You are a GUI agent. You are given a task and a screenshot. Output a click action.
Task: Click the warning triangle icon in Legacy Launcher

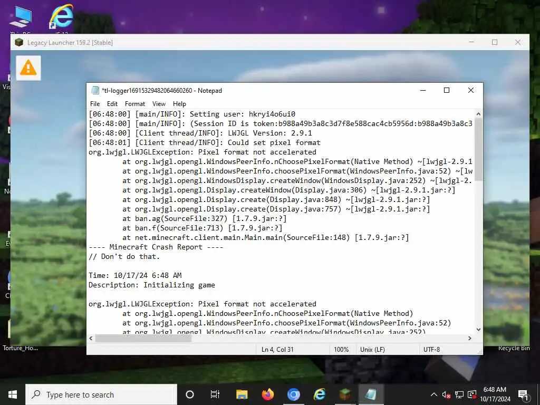point(28,68)
